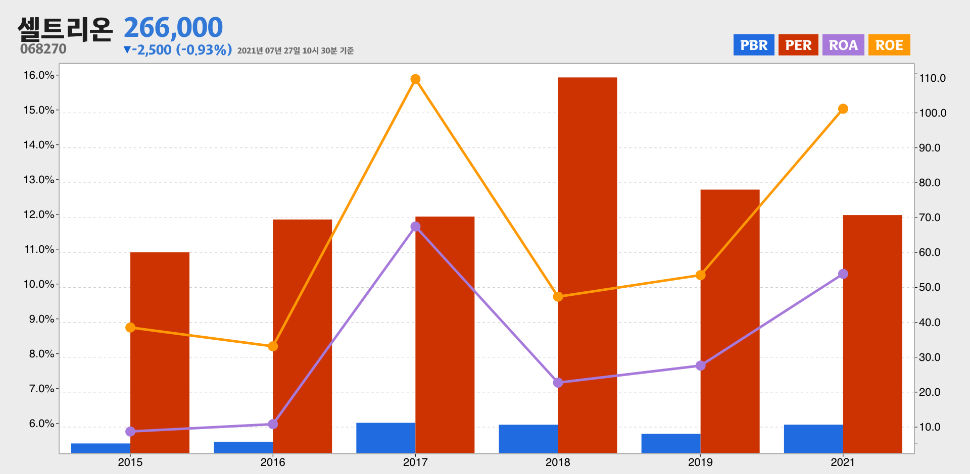Screen dimensions: 970x474
Task: Click the 100.0 right axis label
Action: pos(933,113)
